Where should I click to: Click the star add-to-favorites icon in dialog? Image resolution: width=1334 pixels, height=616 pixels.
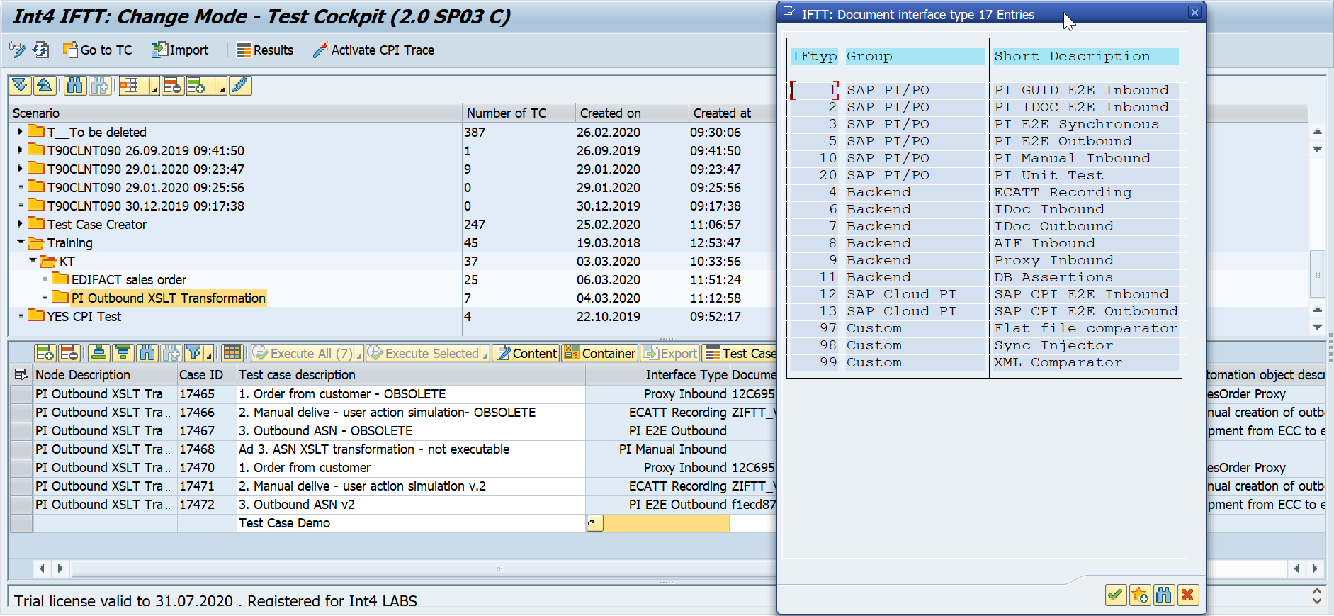(1139, 595)
